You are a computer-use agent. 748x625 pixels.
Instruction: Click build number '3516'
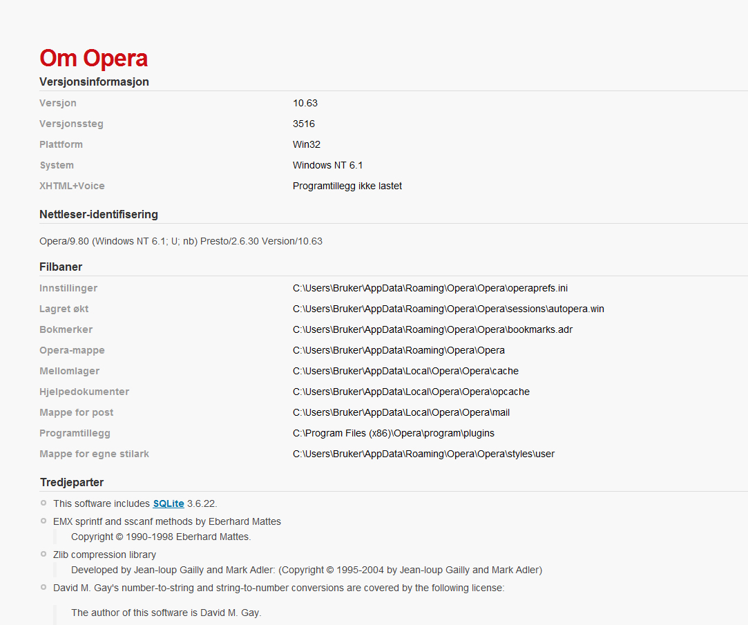(x=304, y=124)
